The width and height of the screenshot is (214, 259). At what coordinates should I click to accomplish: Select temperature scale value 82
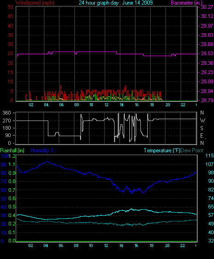coord(211,190)
